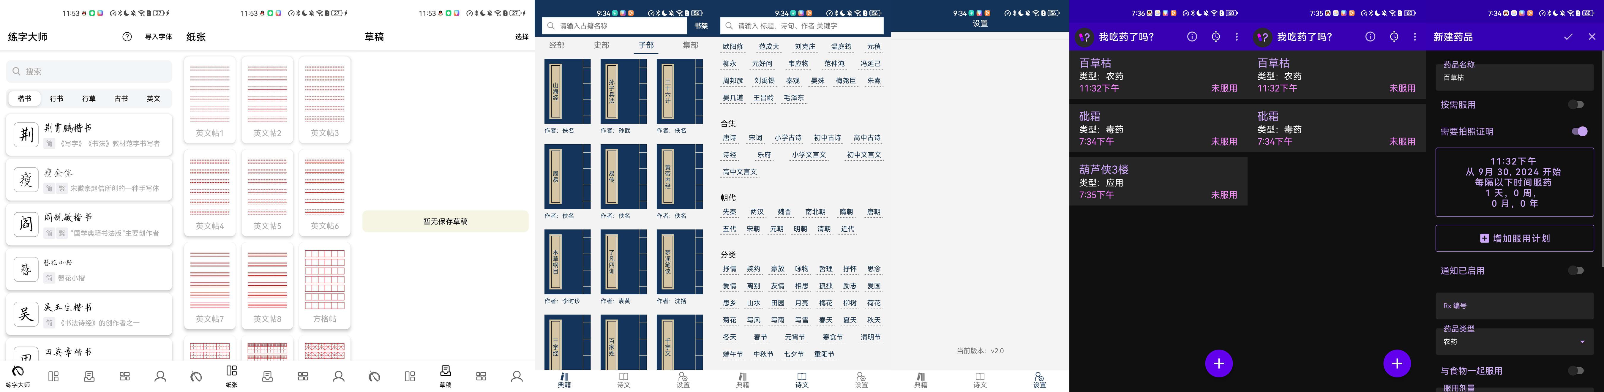Tap plus add button in the 葫芦侠3楼 list screen
The image size is (1604, 392).
point(1218,363)
